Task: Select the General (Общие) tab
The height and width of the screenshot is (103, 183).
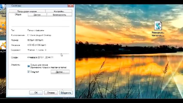Action: 18,15
